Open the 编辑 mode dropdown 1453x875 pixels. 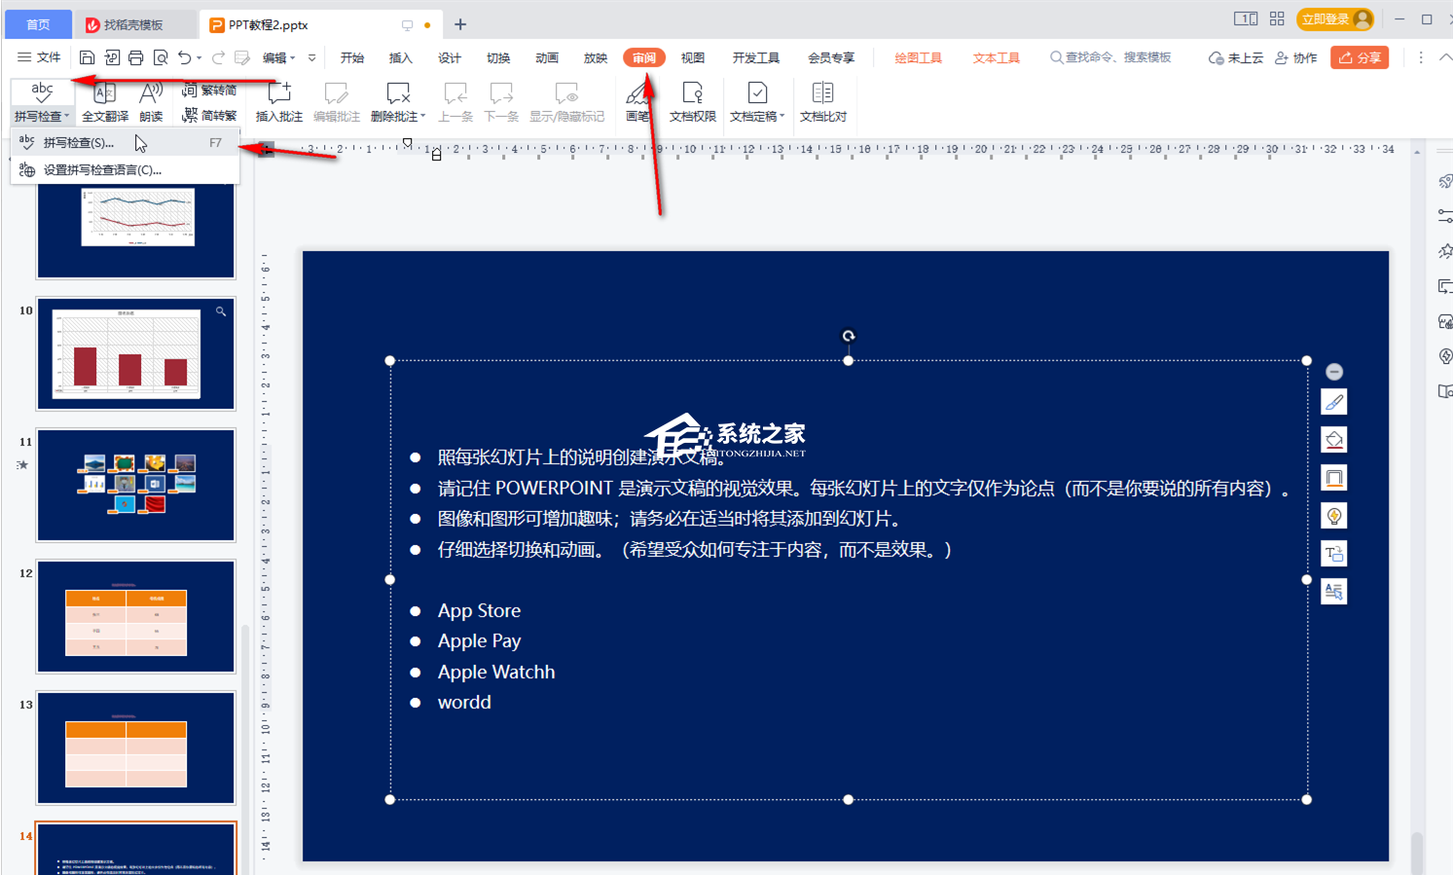(279, 58)
